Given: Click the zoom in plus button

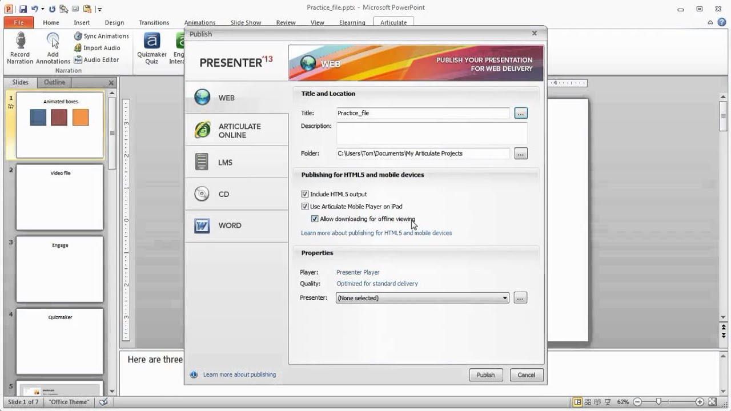Looking at the screenshot, I should click(x=700, y=402).
